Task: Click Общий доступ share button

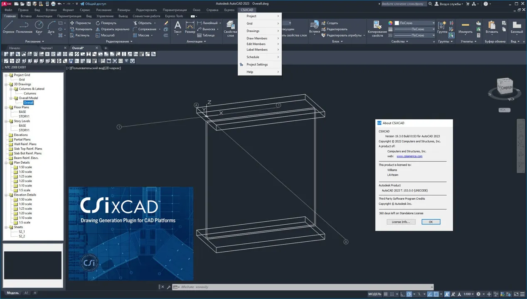Action: tap(93, 4)
